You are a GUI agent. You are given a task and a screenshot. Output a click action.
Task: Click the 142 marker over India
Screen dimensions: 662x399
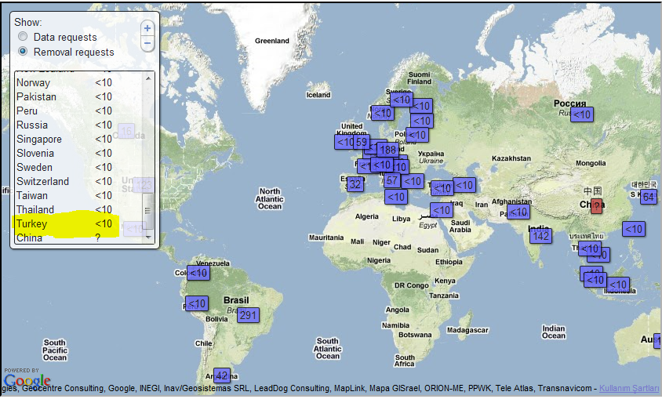(540, 235)
